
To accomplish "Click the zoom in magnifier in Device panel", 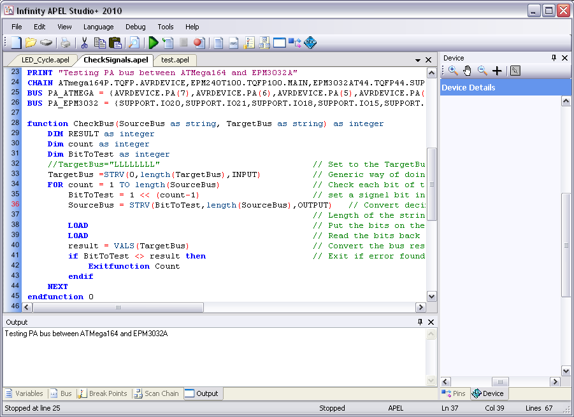I will tap(453, 71).
